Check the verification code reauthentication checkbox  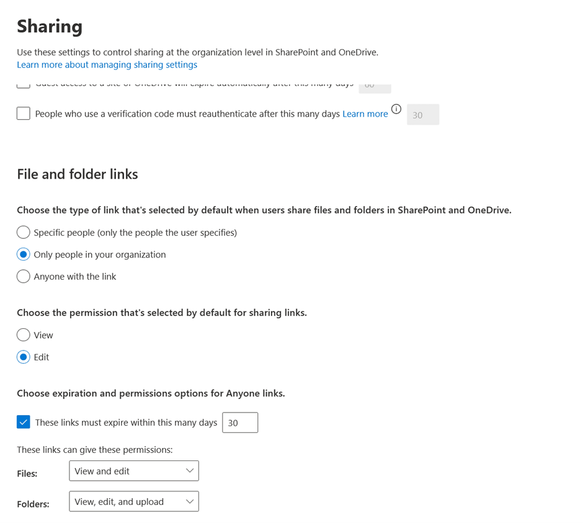coord(23,114)
